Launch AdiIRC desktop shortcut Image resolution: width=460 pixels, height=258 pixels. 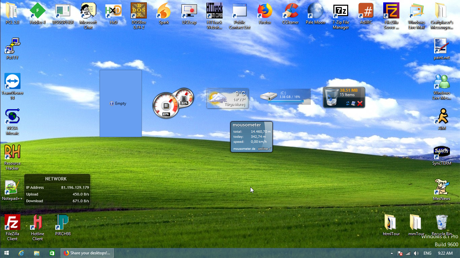point(366,14)
